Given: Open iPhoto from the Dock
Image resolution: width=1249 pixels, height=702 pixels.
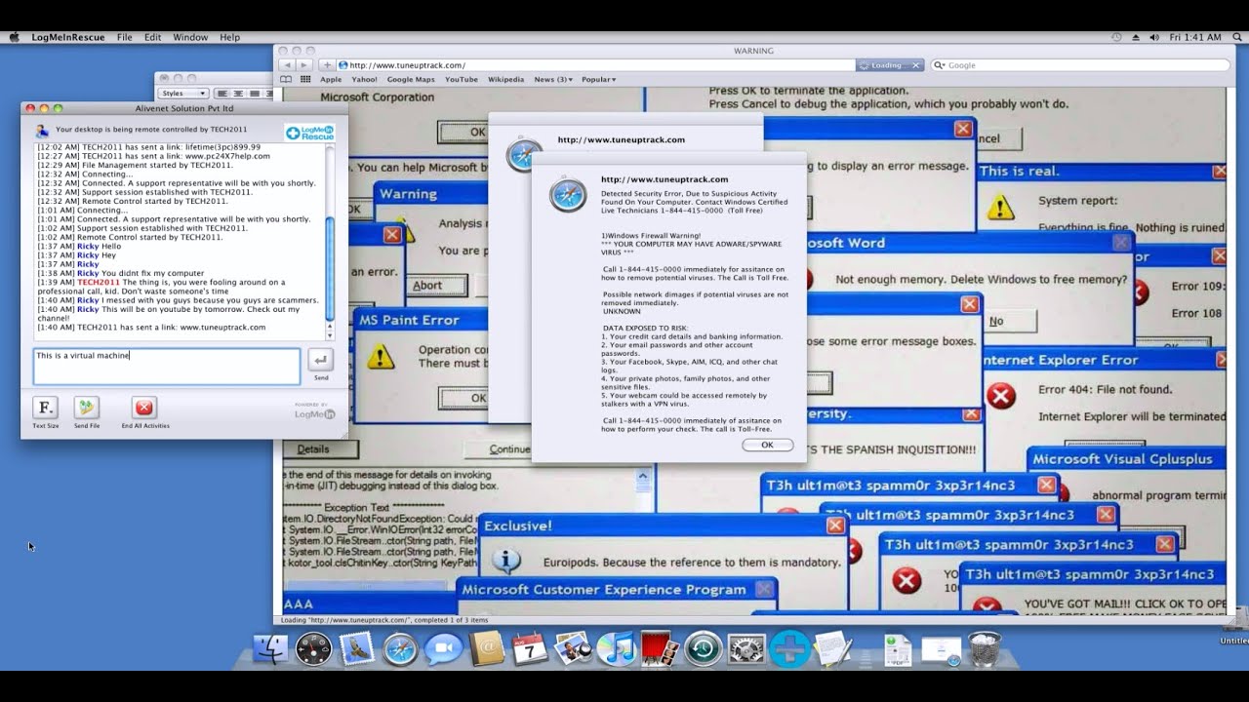Looking at the screenshot, I should tap(573, 648).
